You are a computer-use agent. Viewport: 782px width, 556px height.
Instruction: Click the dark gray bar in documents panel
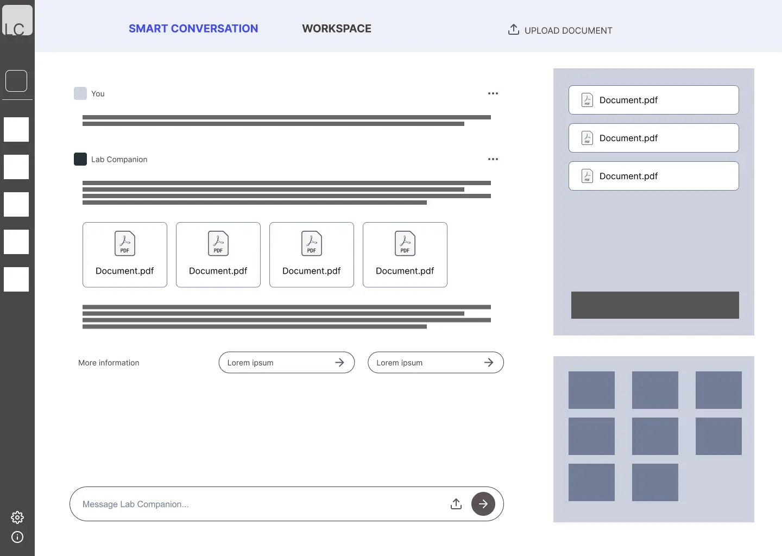click(x=655, y=305)
